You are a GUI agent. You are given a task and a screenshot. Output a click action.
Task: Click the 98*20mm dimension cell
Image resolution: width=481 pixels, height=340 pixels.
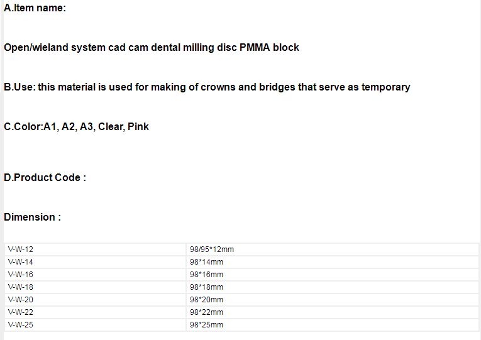pos(333,300)
